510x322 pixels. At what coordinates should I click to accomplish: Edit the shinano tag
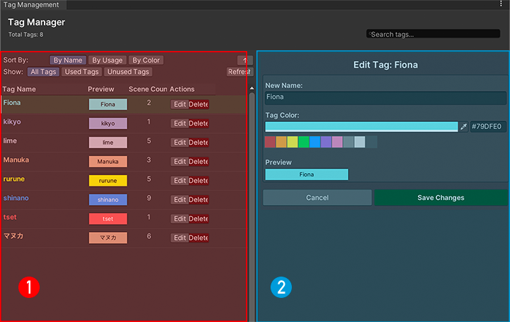(179, 199)
